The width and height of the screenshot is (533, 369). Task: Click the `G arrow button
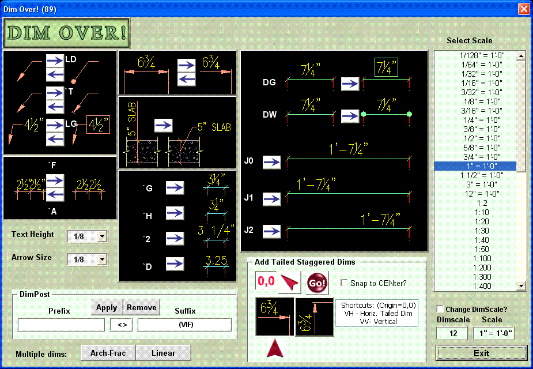coord(175,188)
